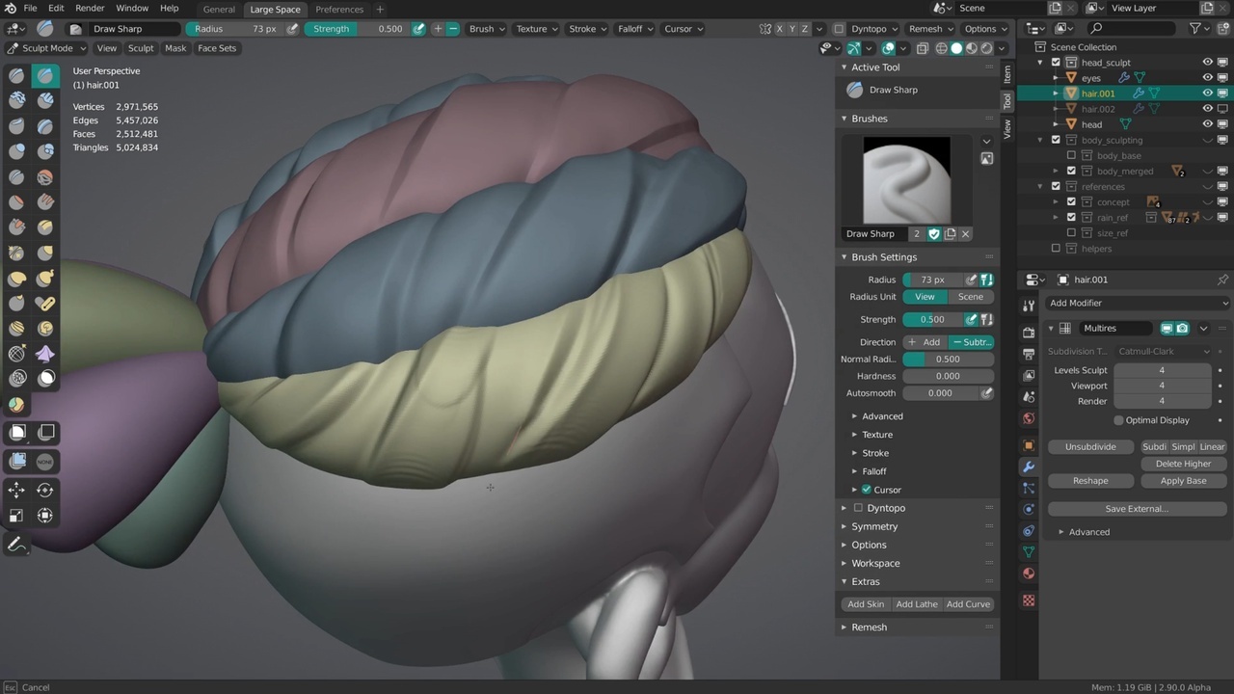Image resolution: width=1234 pixels, height=694 pixels.
Task: Pin the hair.001 properties panel
Action: tap(1222, 280)
